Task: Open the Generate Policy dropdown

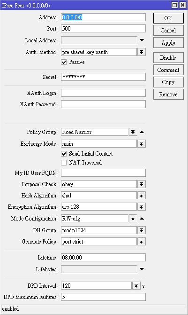Action: coord(141,242)
